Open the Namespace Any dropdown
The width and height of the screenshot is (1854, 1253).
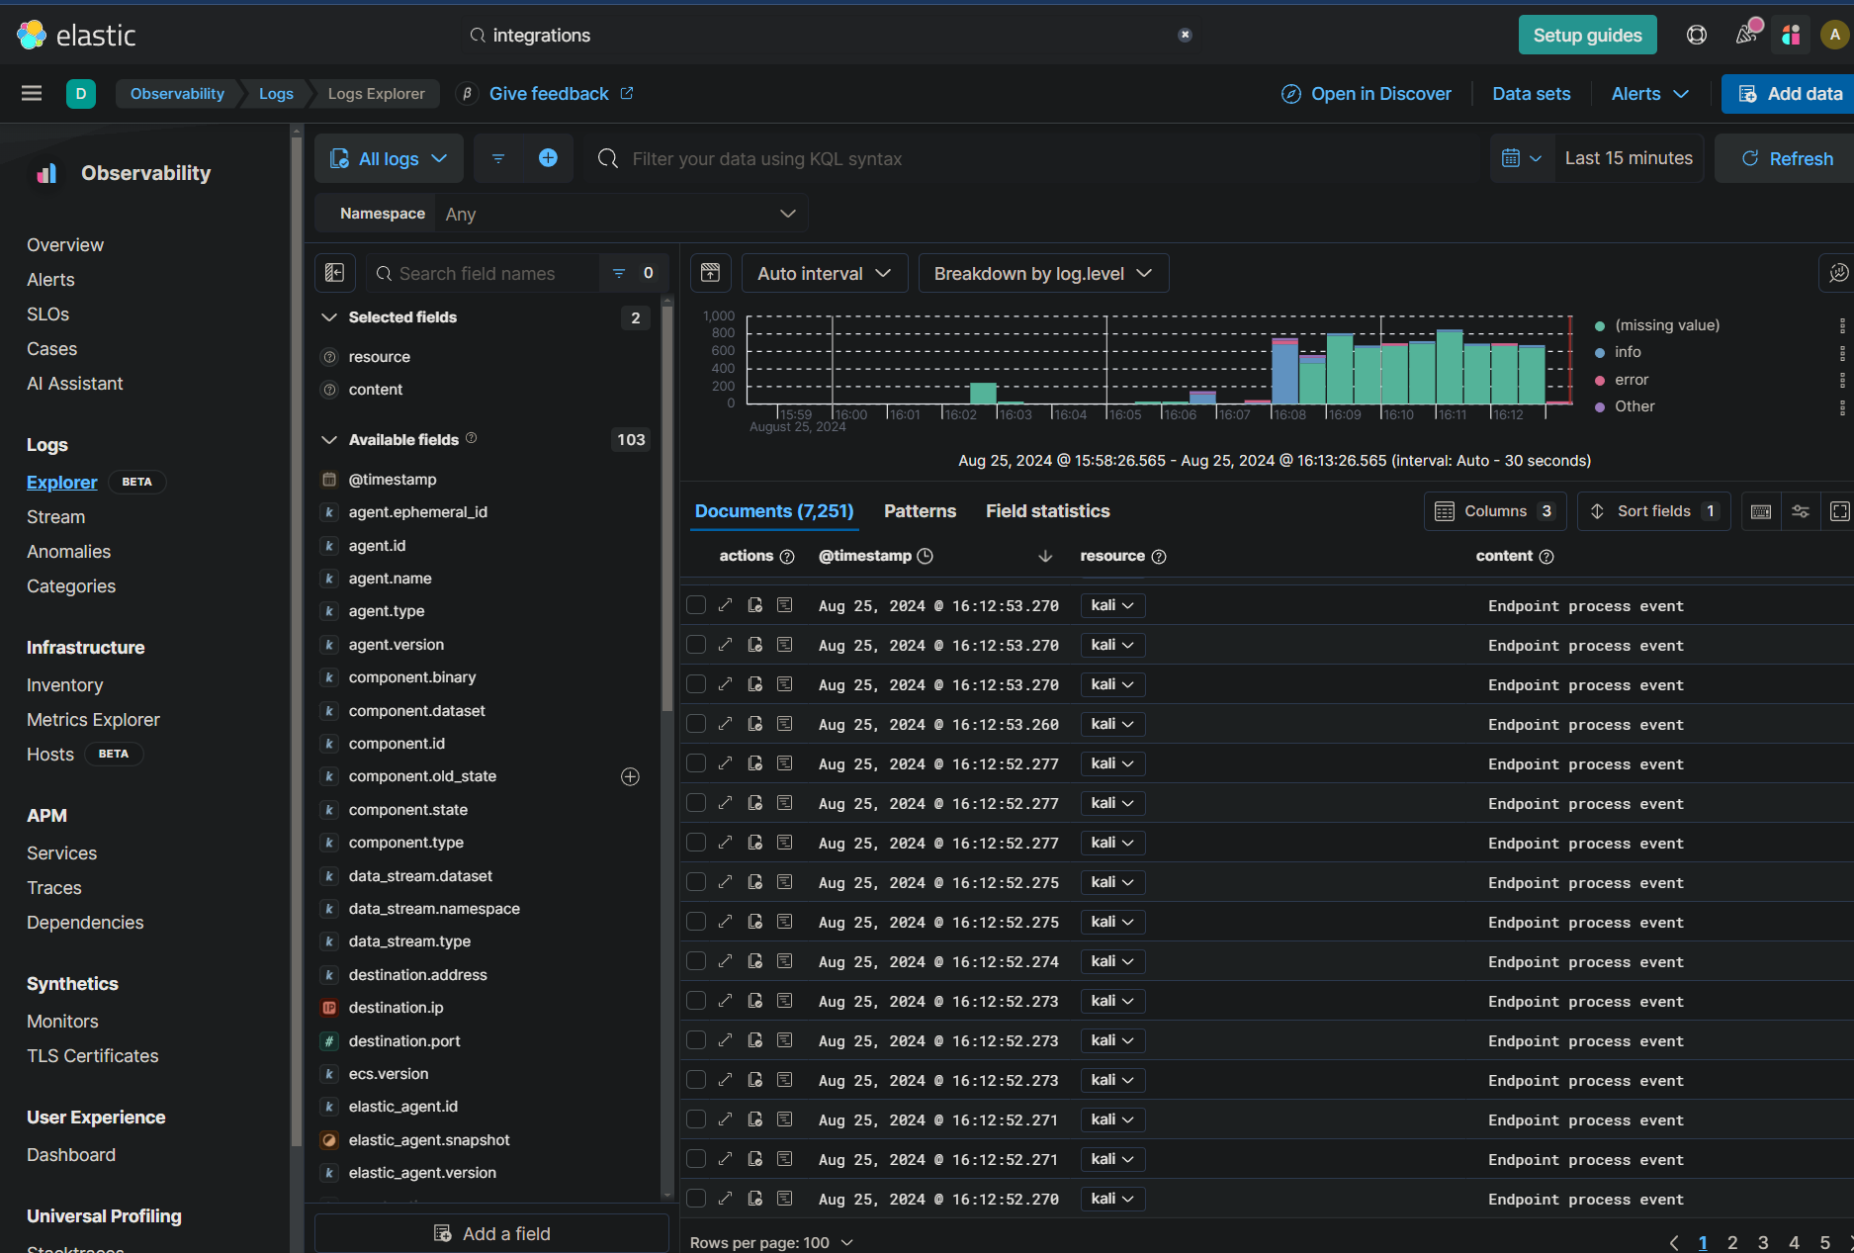click(x=621, y=214)
